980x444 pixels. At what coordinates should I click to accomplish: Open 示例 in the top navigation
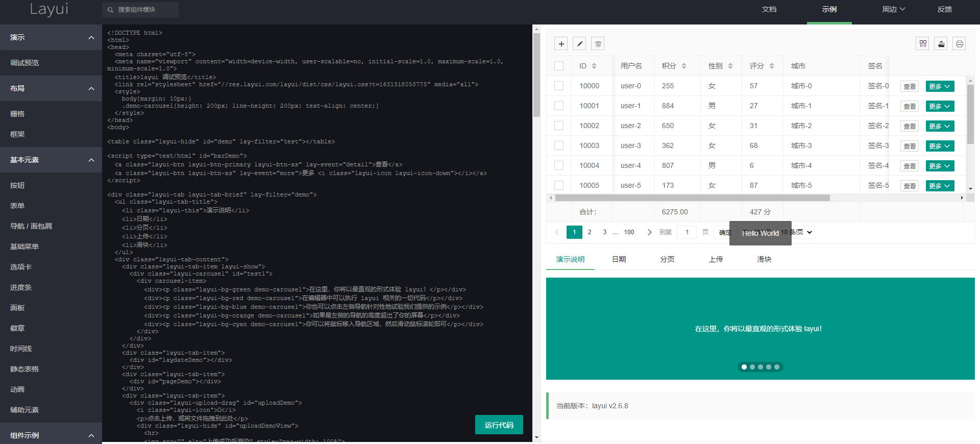pos(829,9)
